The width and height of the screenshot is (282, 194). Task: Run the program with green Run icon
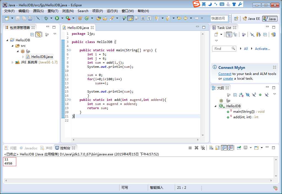click(57, 18)
